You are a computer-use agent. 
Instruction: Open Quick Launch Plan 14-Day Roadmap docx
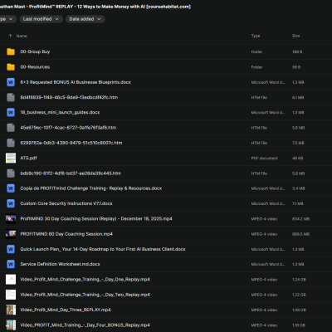[x=103, y=249]
